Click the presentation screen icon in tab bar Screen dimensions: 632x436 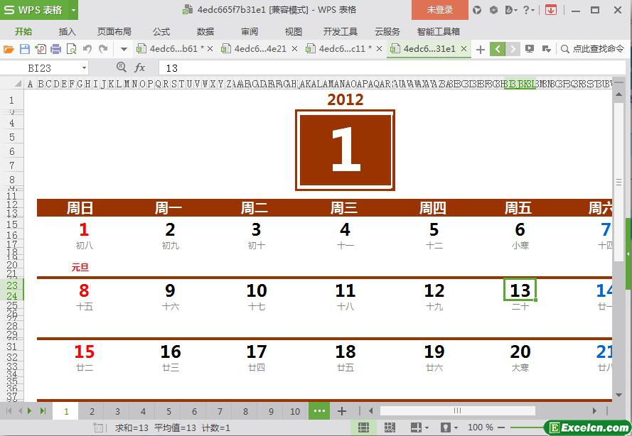[x=530, y=49]
